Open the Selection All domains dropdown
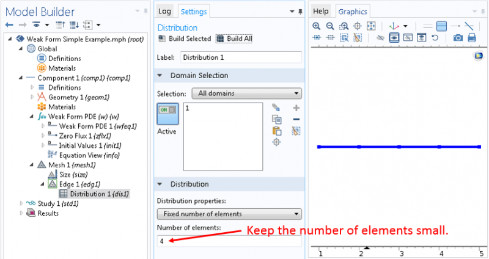Viewport: 489px width, 259px height. pyautogui.click(x=246, y=93)
